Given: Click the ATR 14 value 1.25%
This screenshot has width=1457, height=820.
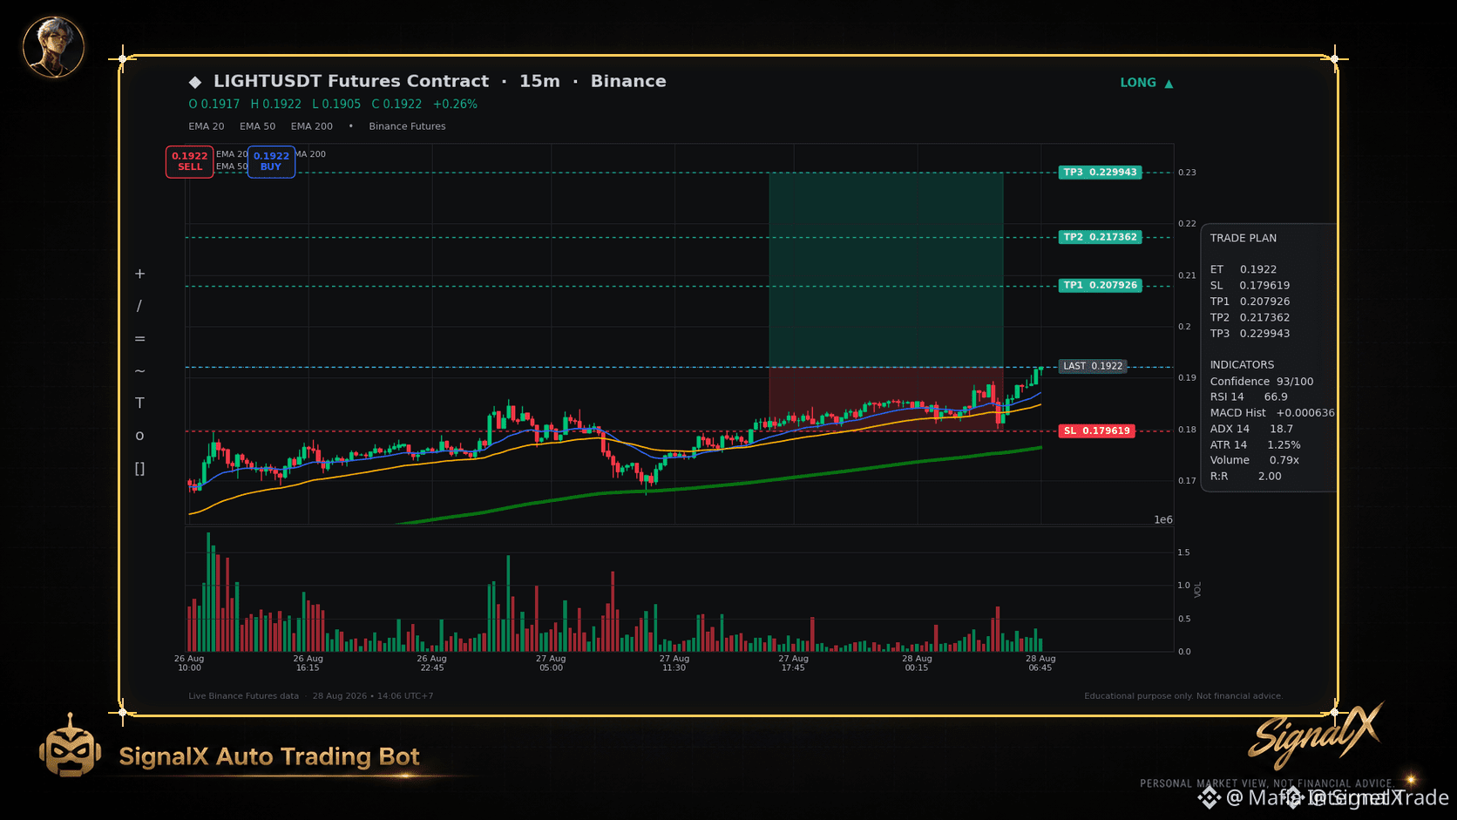Looking at the screenshot, I should click(x=1284, y=444).
